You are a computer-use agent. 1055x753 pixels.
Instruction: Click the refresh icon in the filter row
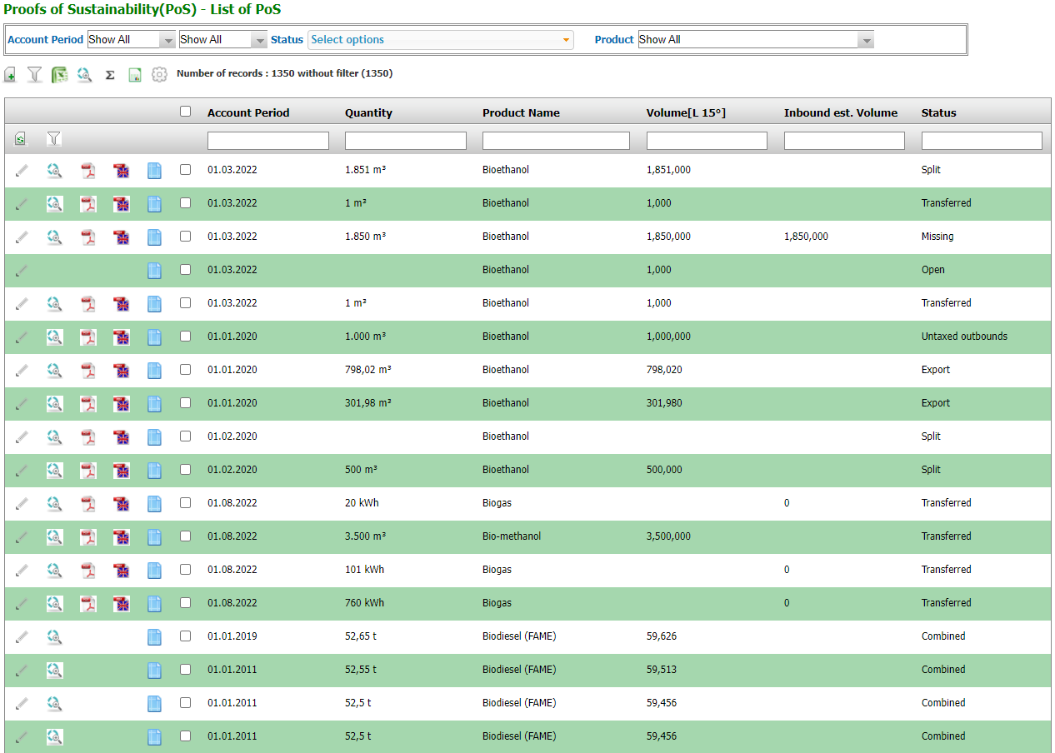pos(21,139)
